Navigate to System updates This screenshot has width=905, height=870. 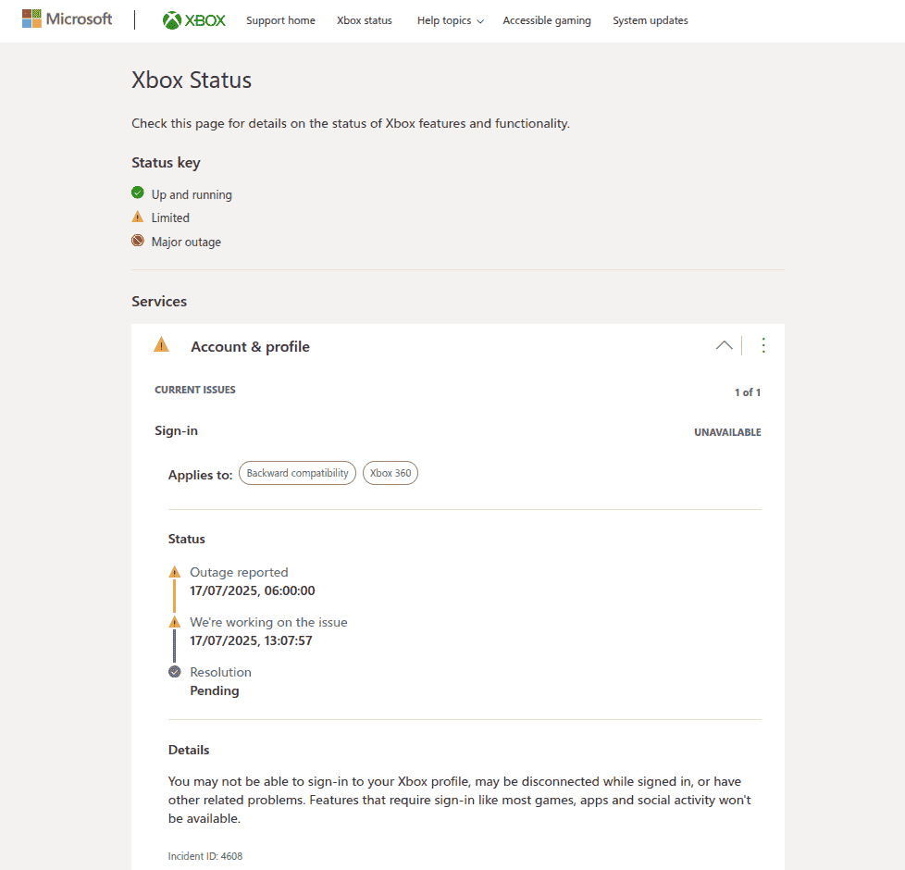(x=650, y=20)
